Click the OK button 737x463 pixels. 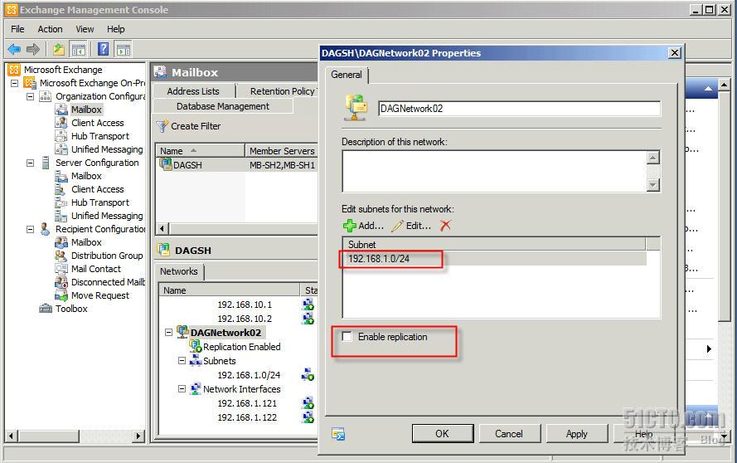(443, 433)
